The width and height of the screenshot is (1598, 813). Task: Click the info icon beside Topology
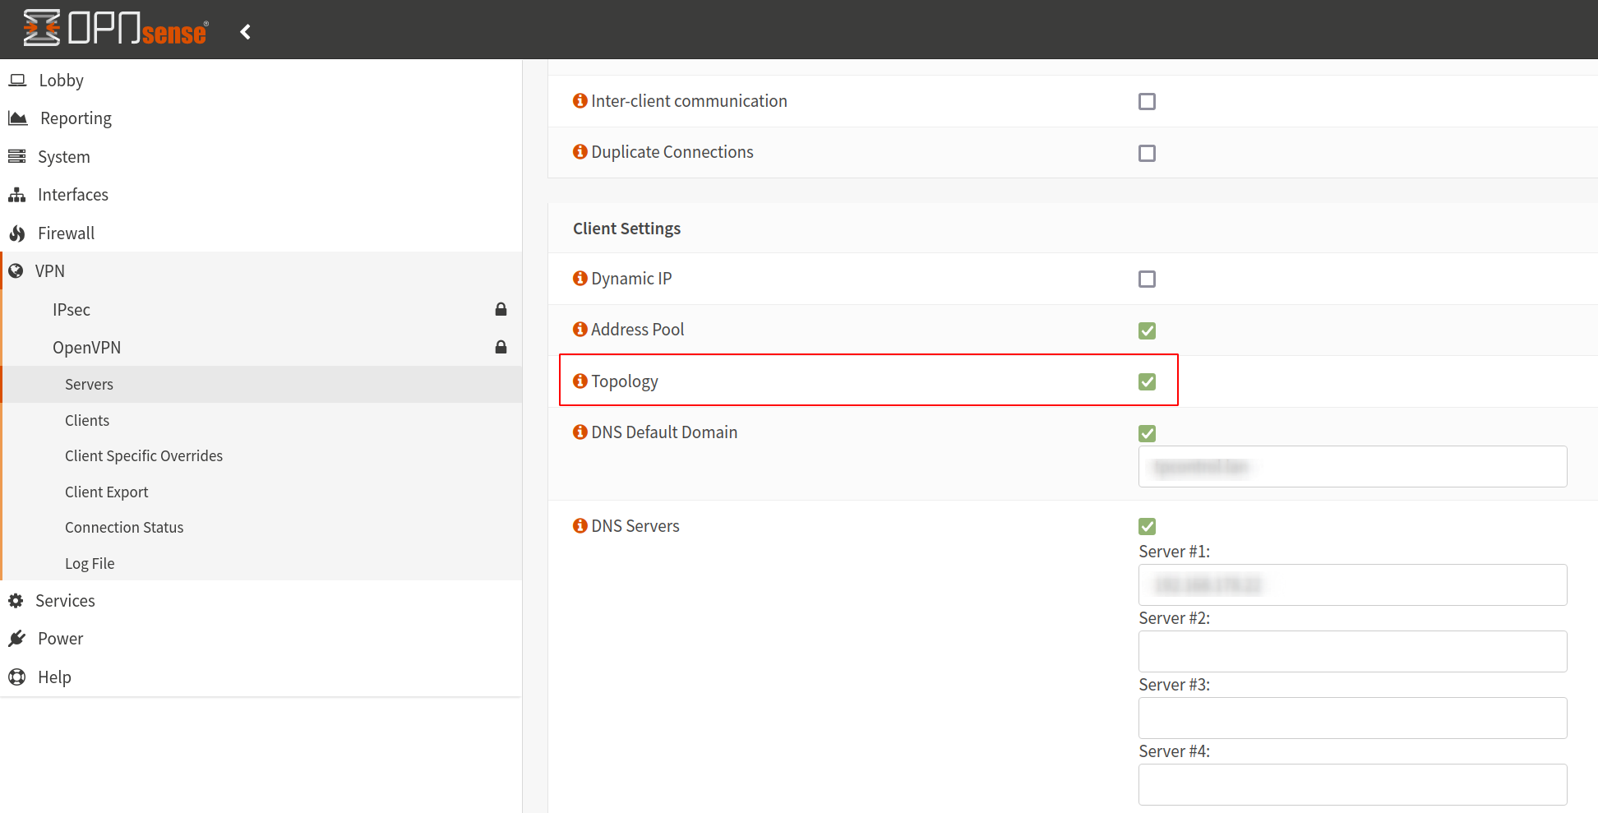coord(580,381)
